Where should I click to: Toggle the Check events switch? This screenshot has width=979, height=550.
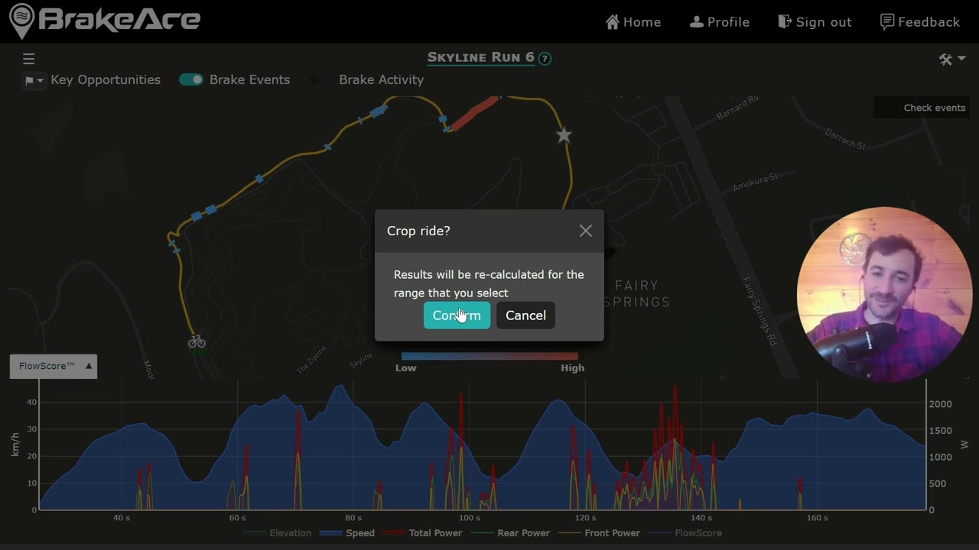(888, 108)
